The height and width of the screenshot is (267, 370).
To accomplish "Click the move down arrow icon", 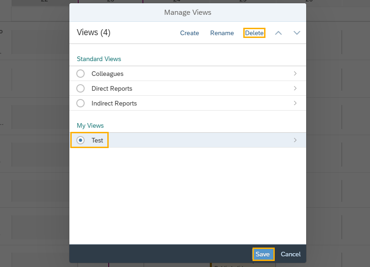I will [297, 33].
